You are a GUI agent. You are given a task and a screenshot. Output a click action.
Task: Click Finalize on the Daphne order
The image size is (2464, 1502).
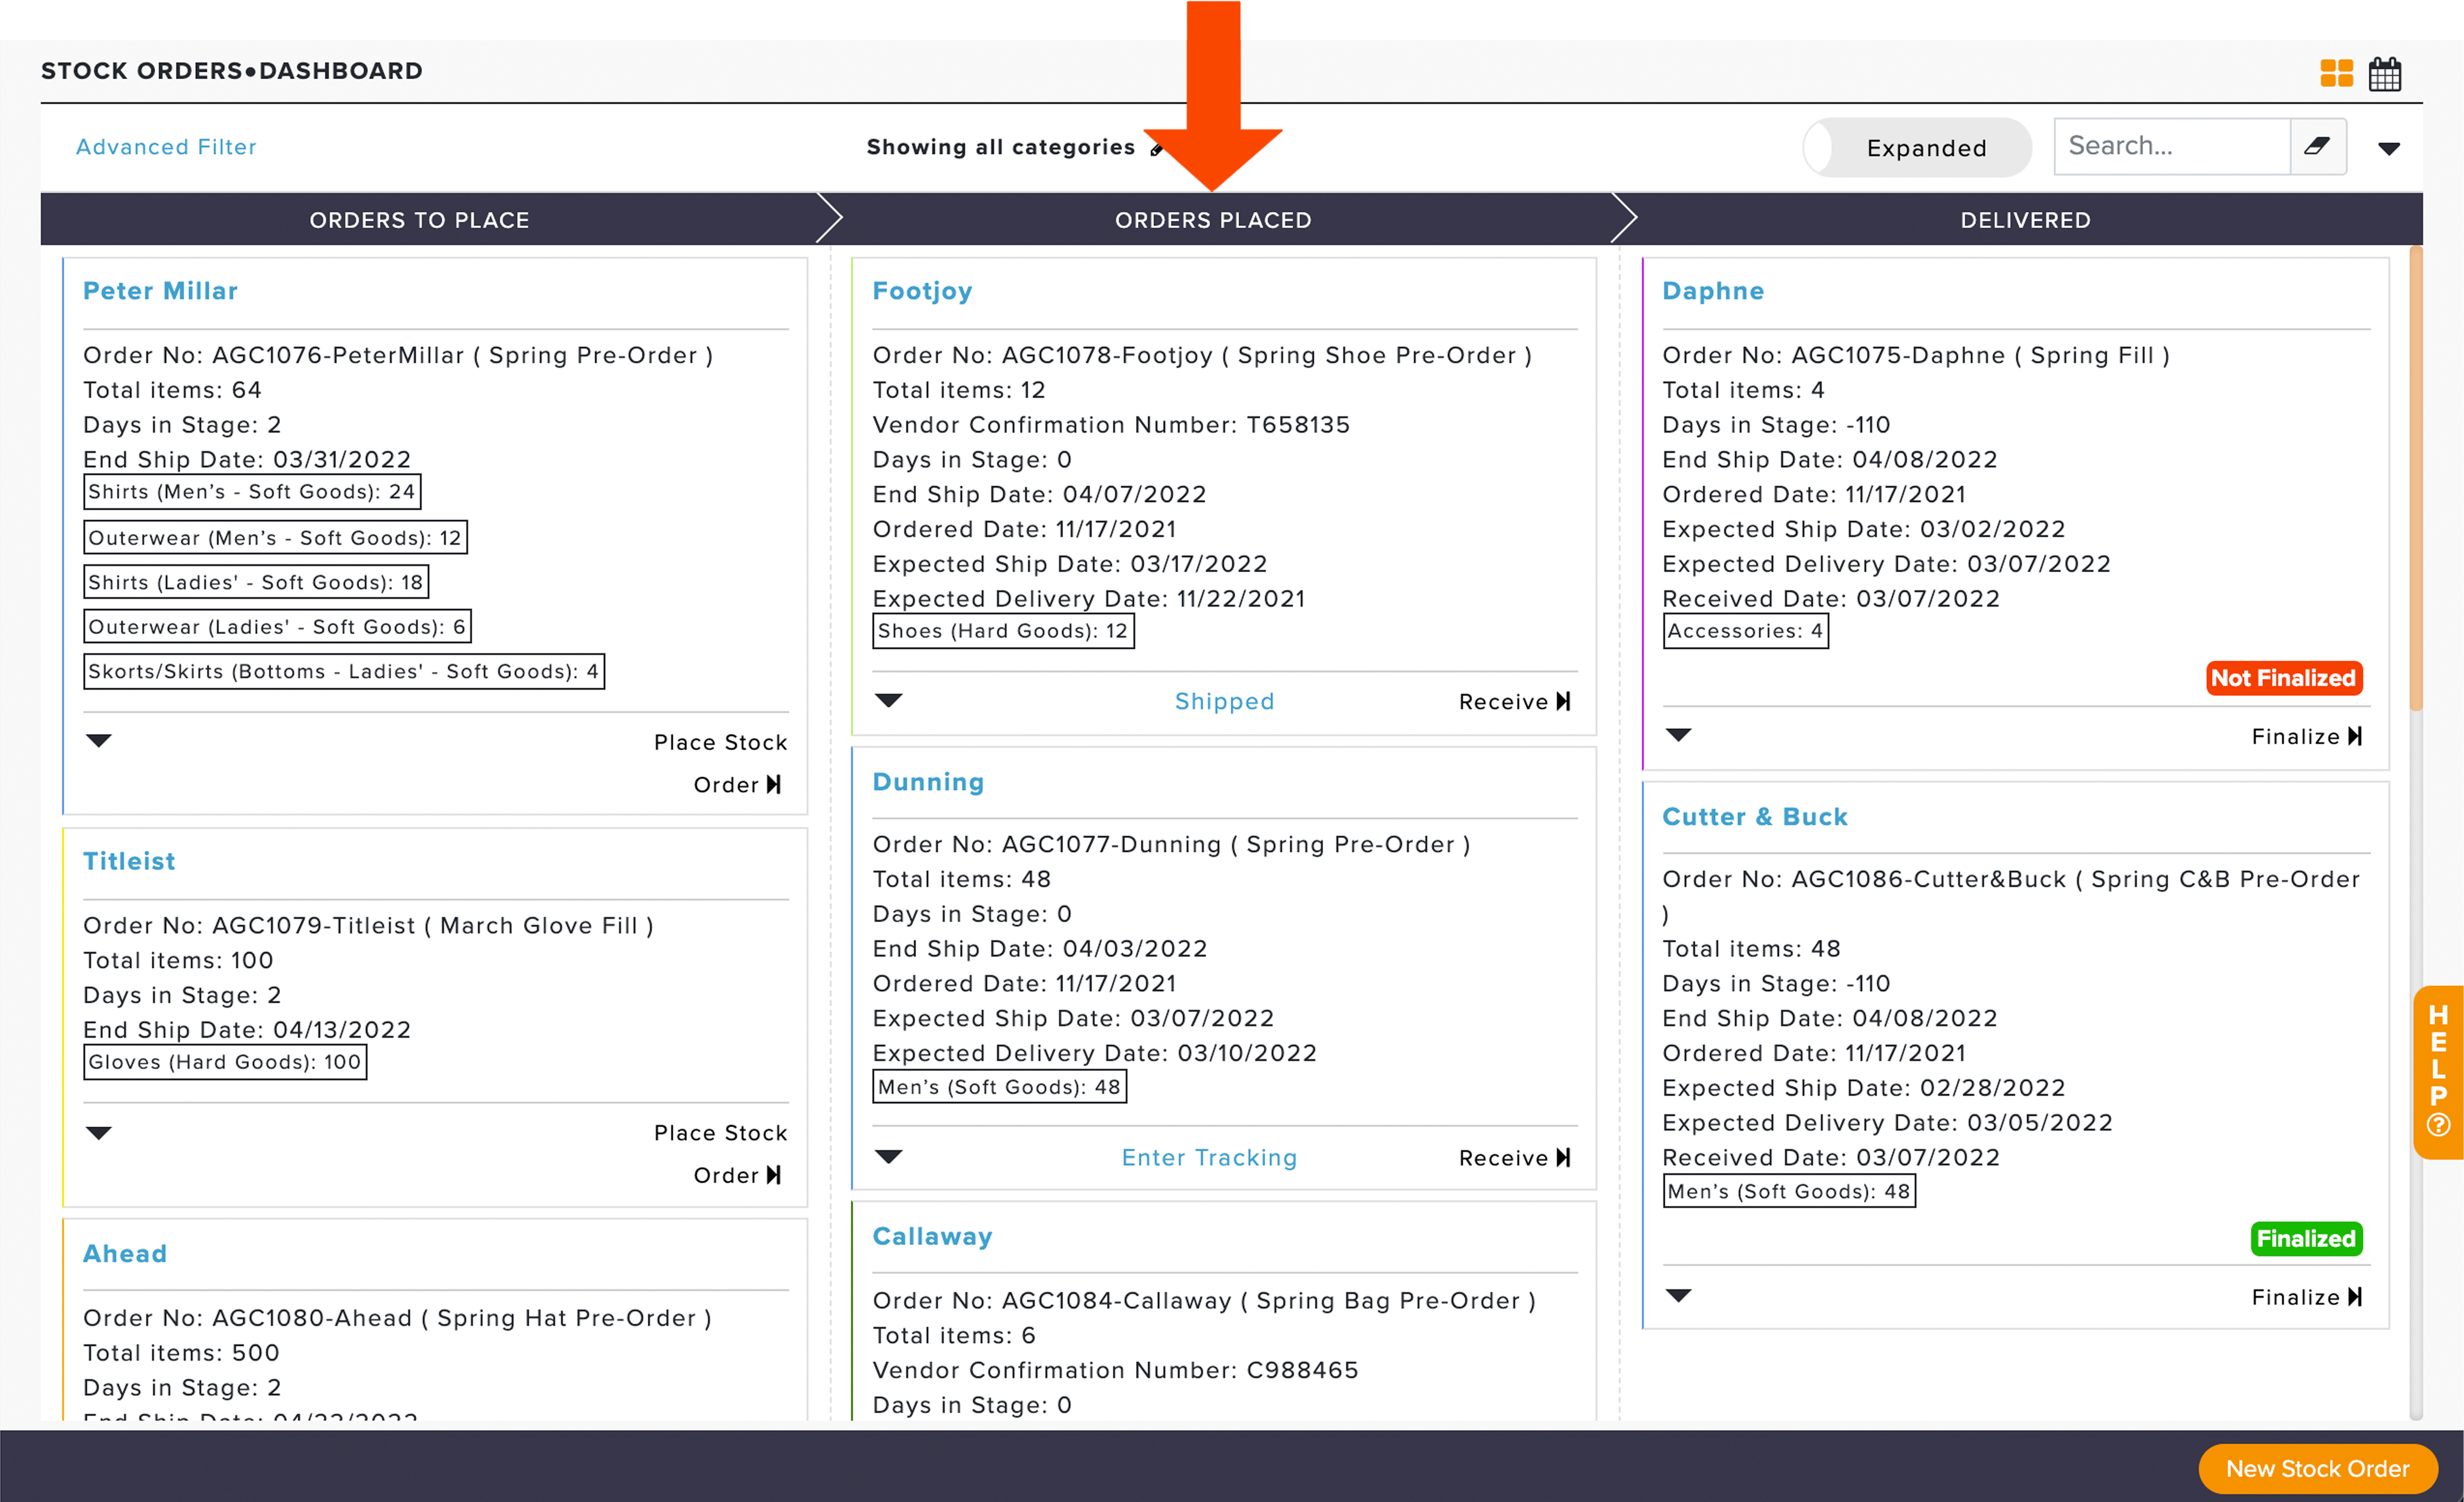pyautogui.click(x=2306, y=736)
